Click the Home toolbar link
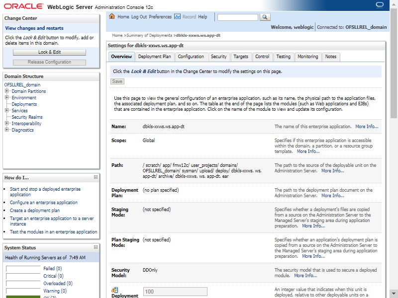This screenshot has width=398, height=298. point(123,17)
